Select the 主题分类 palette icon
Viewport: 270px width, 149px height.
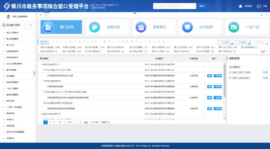(94, 27)
